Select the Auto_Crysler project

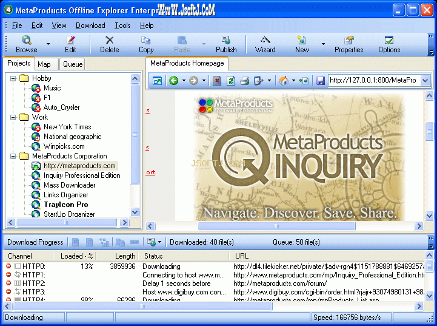click(x=61, y=107)
